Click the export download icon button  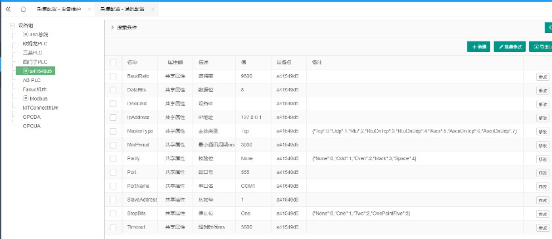point(541,47)
